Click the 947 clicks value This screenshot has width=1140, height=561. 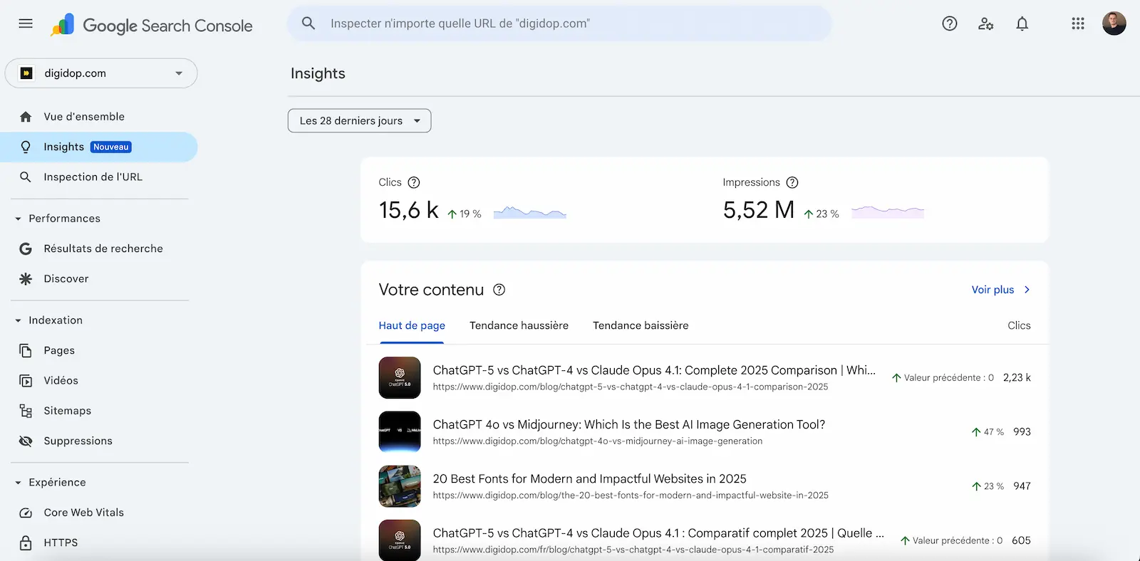coord(1022,486)
